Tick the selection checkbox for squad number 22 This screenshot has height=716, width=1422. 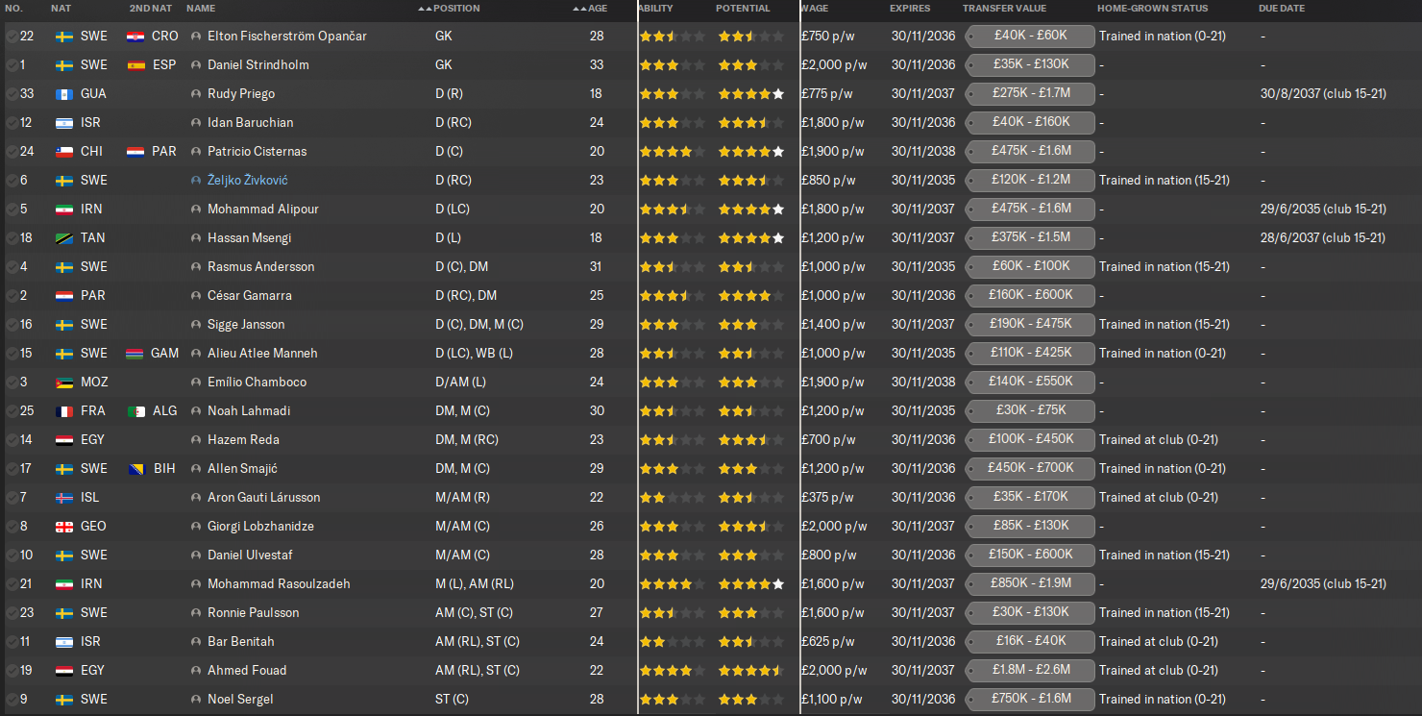coord(12,37)
